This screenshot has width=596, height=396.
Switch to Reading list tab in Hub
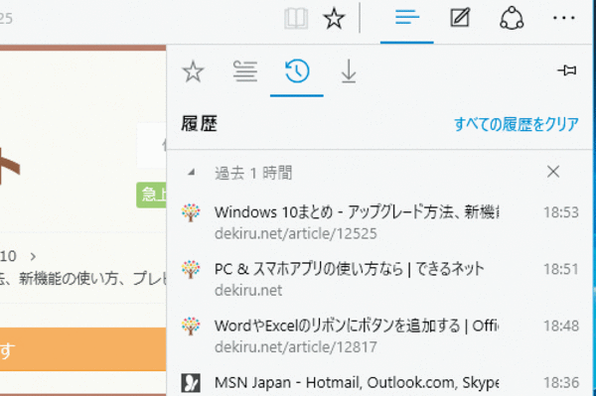click(245, 71)
